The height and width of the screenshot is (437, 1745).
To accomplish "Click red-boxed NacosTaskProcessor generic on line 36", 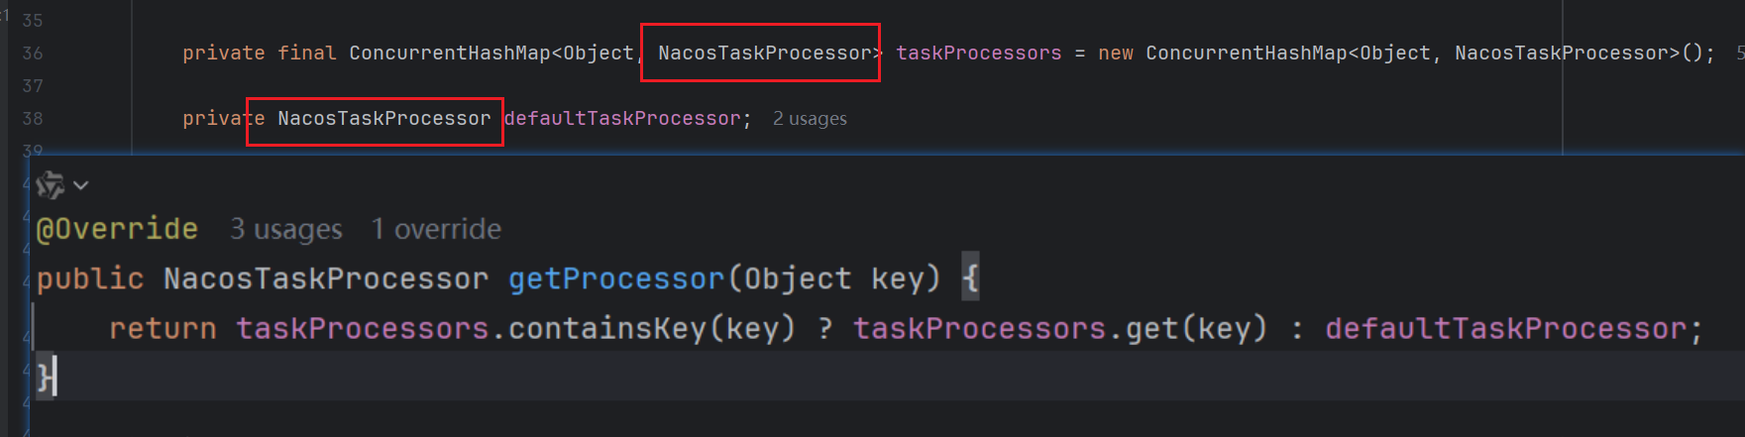I will coord(764,54).
